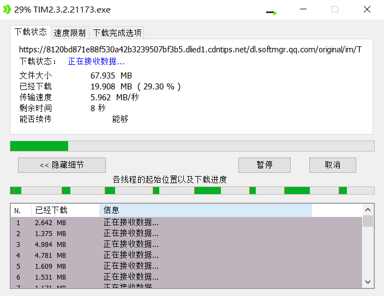Click the 信息 column header
Screen dimensions: 384x296
click(206, 210)
